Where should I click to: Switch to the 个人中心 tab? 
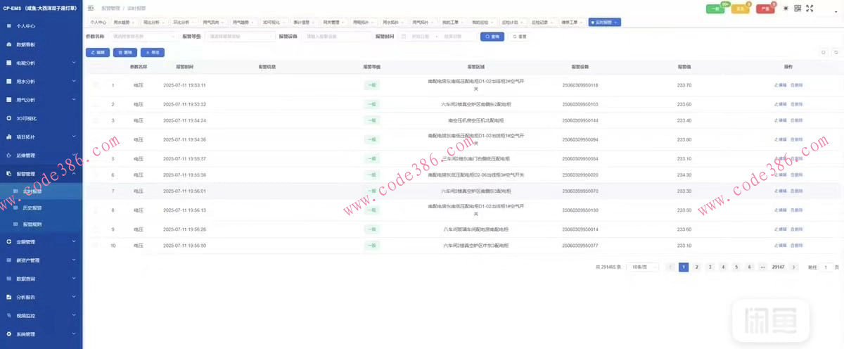(x=98, y=23)
